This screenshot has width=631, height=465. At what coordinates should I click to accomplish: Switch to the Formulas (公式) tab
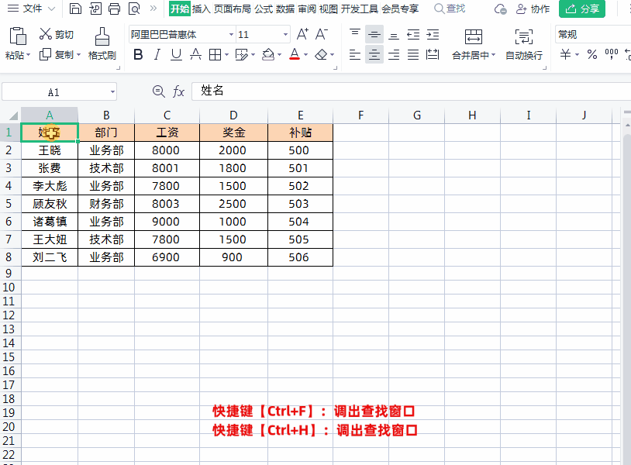point(264,9)
